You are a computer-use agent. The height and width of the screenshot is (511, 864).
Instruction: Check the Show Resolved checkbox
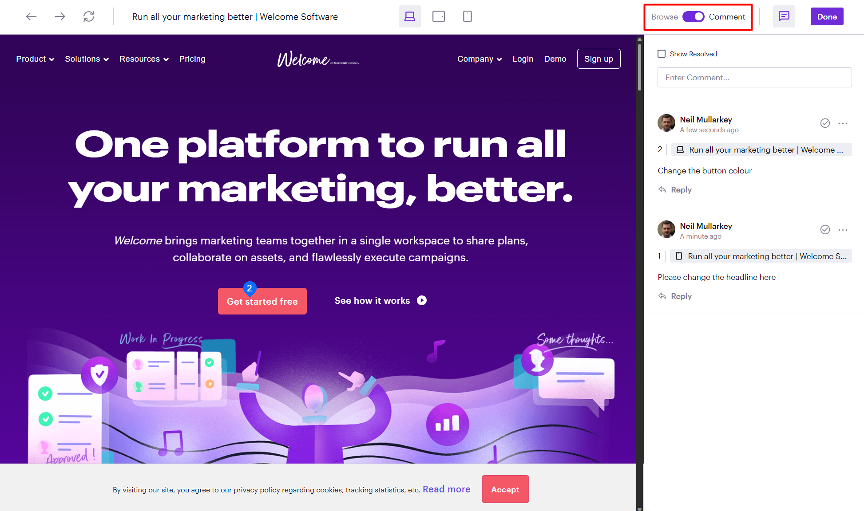coord(662,54)
